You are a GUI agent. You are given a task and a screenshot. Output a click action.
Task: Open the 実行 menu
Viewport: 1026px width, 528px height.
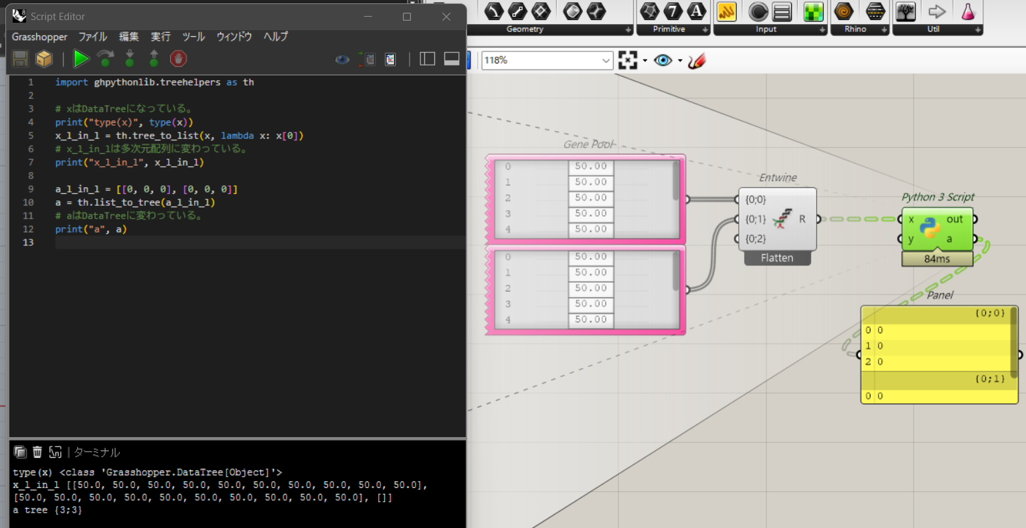click(161, 37)
